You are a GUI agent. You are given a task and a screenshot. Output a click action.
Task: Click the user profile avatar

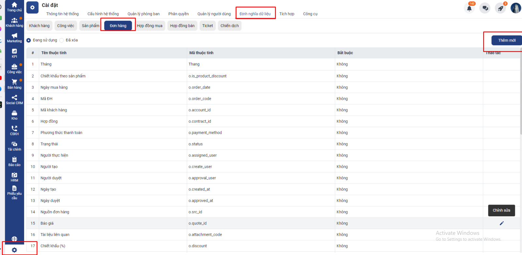[515, 8]
